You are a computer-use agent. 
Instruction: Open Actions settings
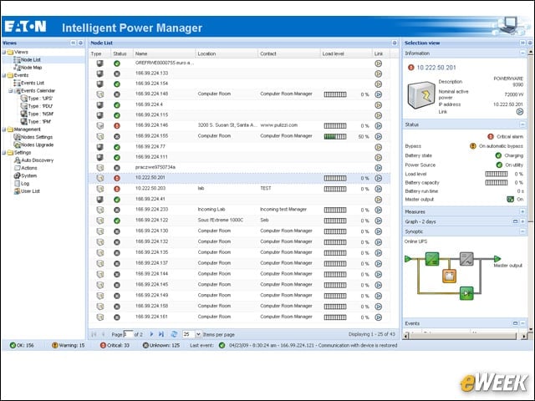click(x=29, y=168)
